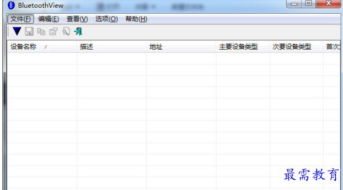Open the 选项(O) menu
The height and width of the screenshot is (190, 343).
[x=107, y=19]
